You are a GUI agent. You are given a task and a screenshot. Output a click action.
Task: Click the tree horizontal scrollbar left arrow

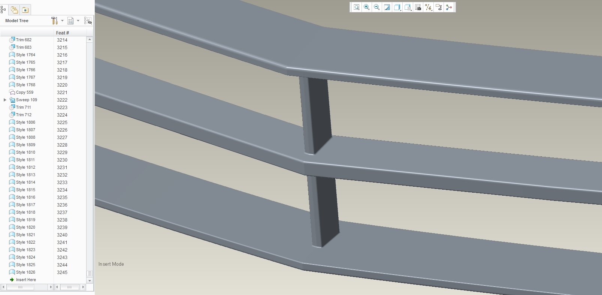click(x=3, y=287)
